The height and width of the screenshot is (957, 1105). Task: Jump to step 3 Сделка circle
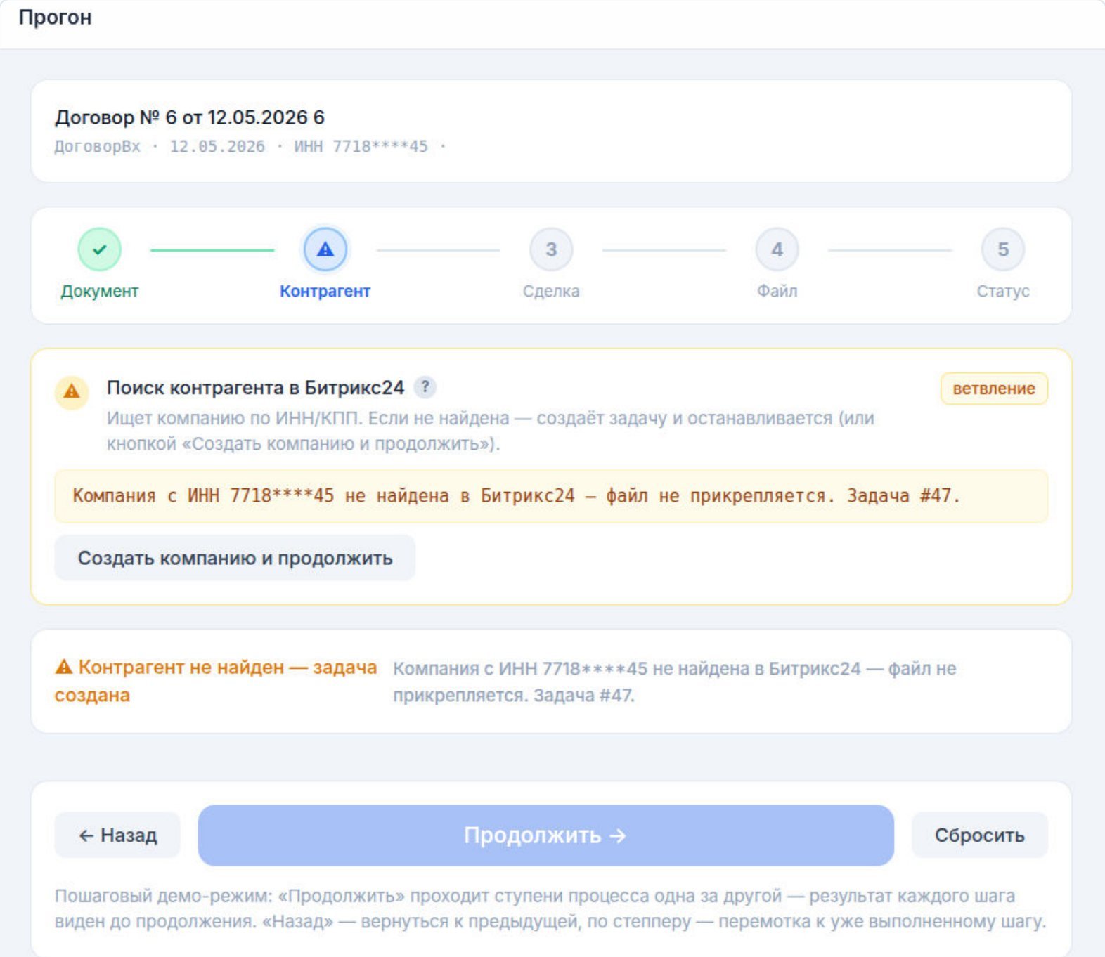click(551, 249)
